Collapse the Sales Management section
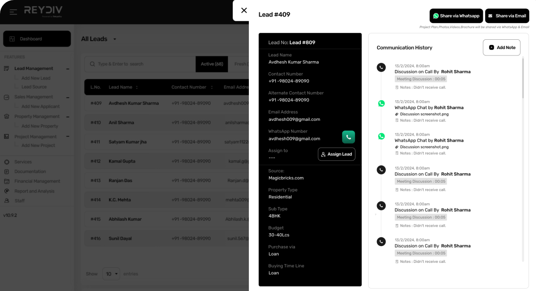Image resolution: width=536 pixels, height=291 pixels. pyautogui.click(x=68, y=97)
